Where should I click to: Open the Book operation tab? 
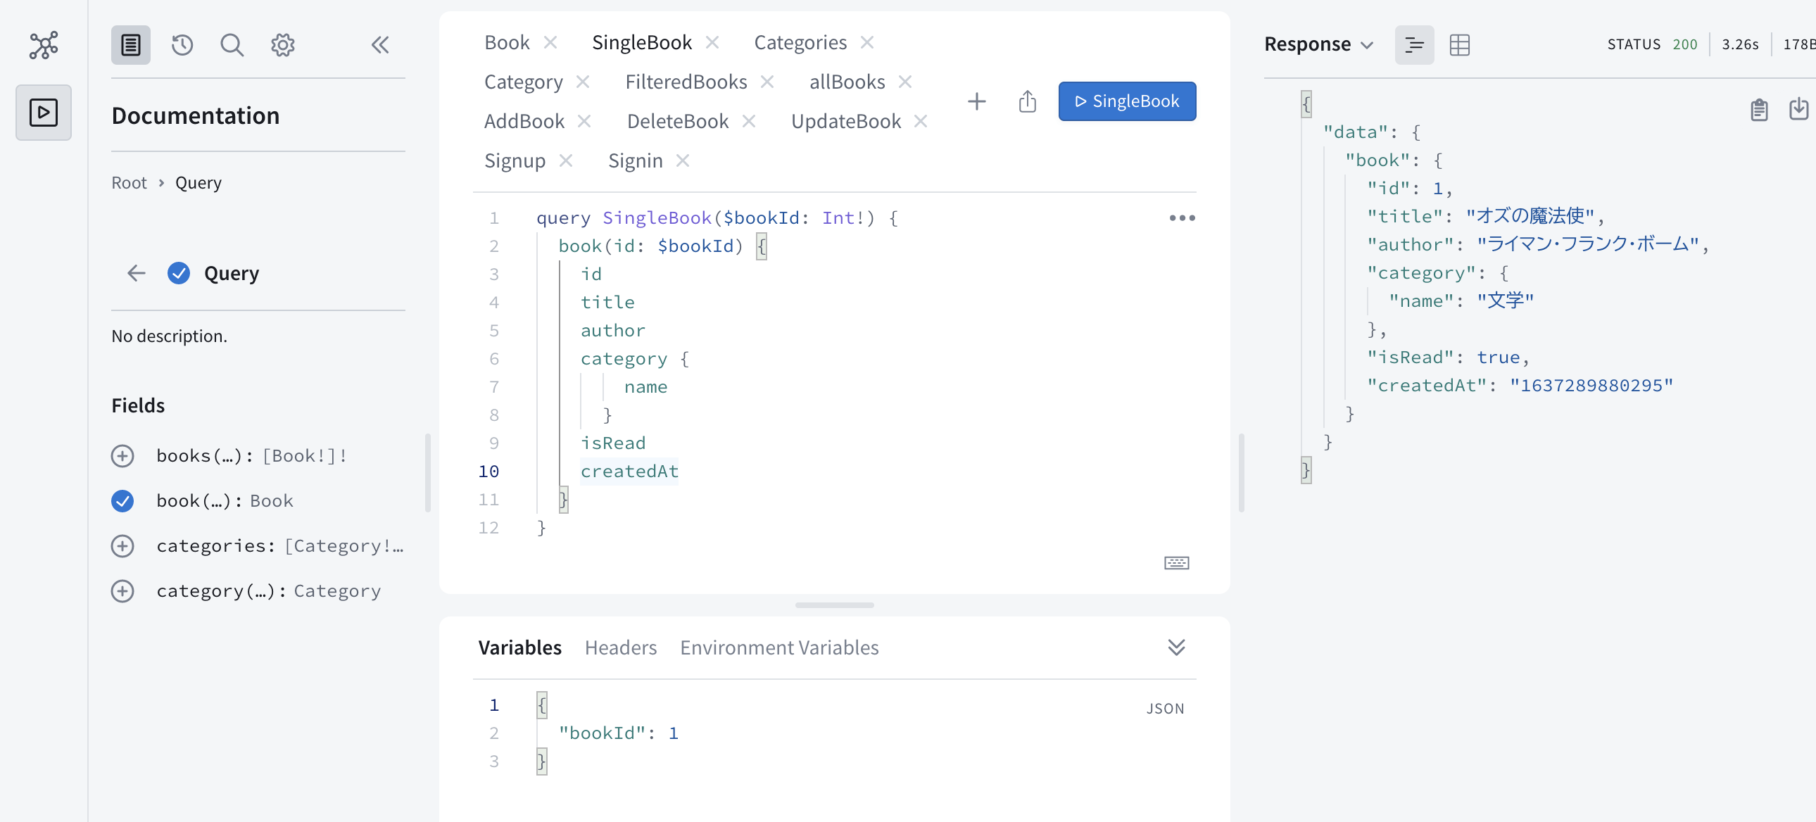tap(506, 42)
